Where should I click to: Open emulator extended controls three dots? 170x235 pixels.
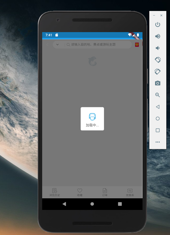coord(157,142)
